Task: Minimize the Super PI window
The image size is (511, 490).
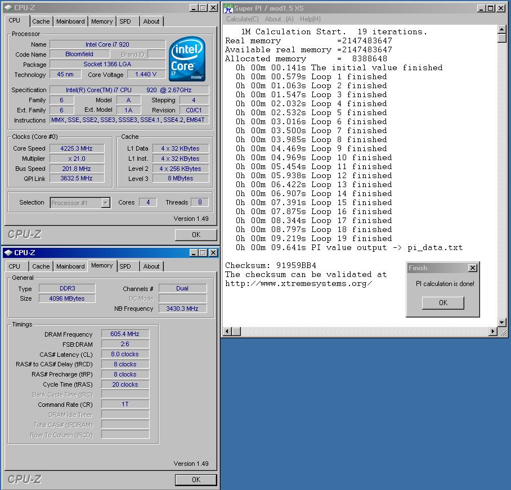Action: [482, 8]
